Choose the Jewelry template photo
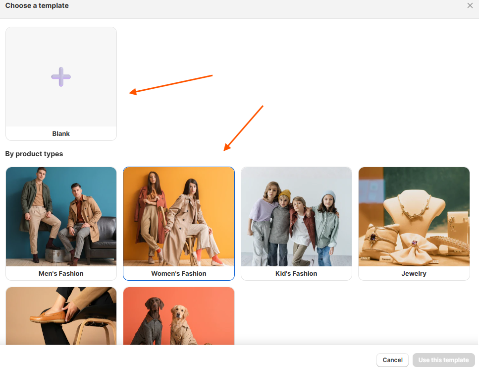 point(414,217)
